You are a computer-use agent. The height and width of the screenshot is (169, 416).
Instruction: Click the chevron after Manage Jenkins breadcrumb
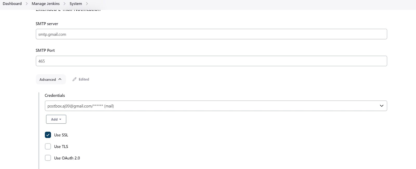(x=64, y=4)
